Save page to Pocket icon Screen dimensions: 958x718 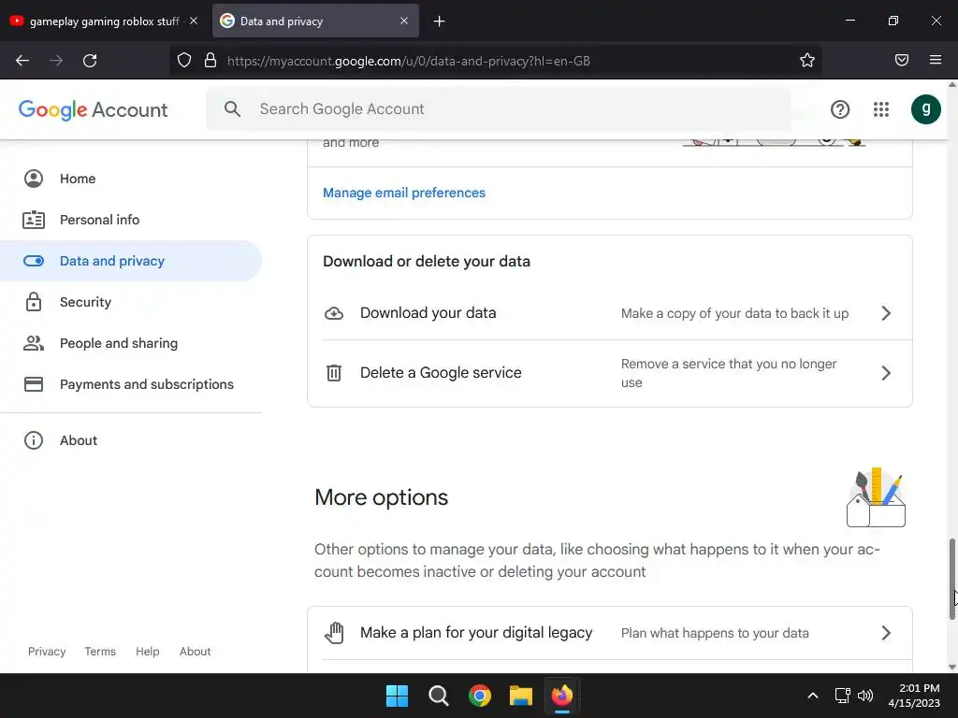click(x=901, y=60)
